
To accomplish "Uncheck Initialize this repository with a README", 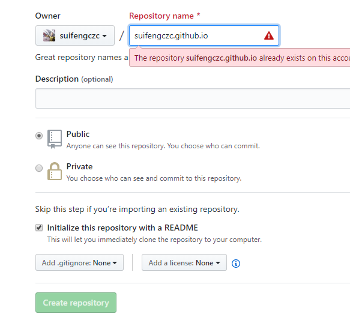I will point(39,228).
